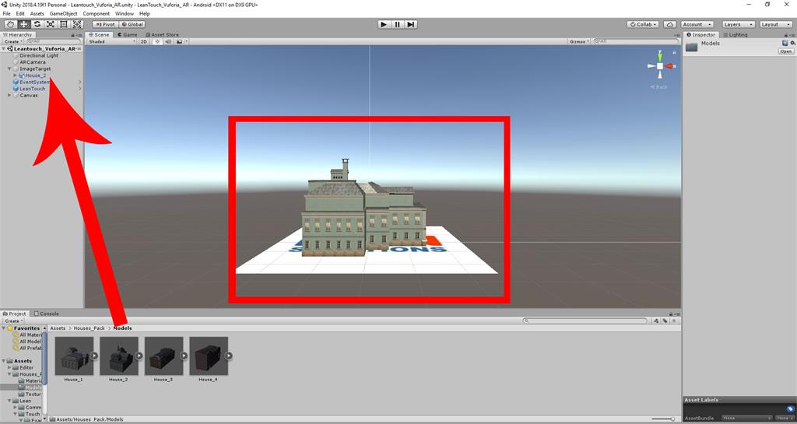Screen dimensions: 797x424
Task: Open the GameObject menu
Action: click(x=64, y=14)
